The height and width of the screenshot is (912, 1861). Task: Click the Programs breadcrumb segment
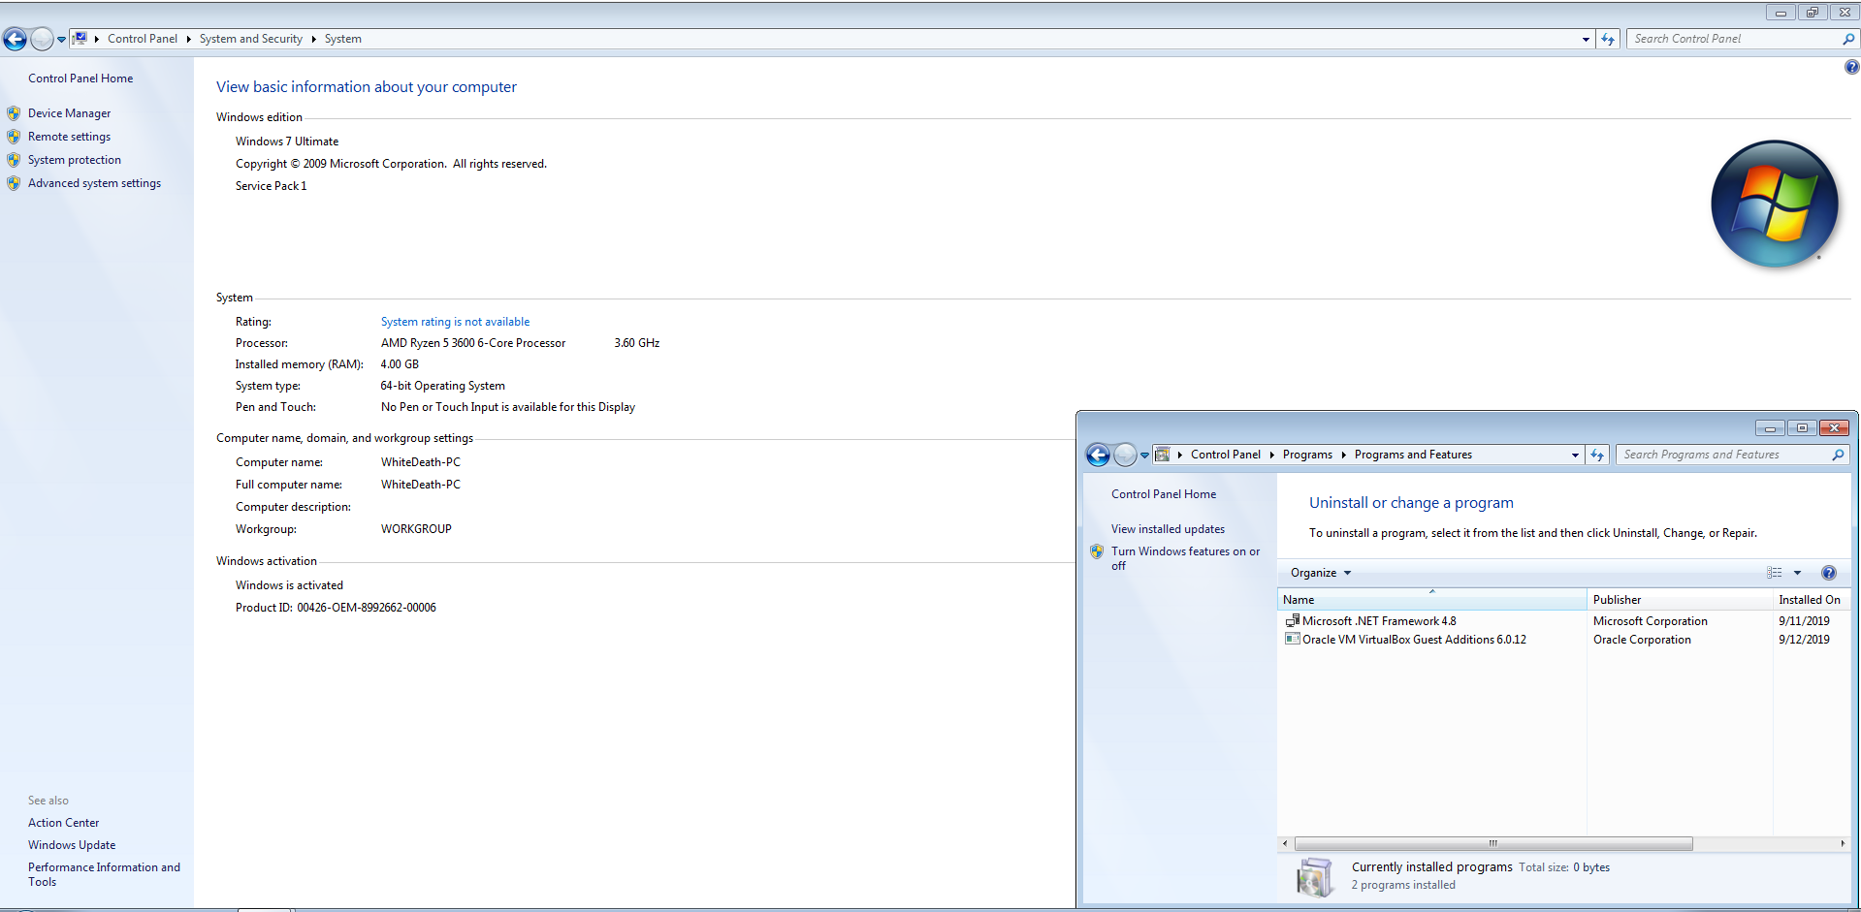click(1307, 455)
